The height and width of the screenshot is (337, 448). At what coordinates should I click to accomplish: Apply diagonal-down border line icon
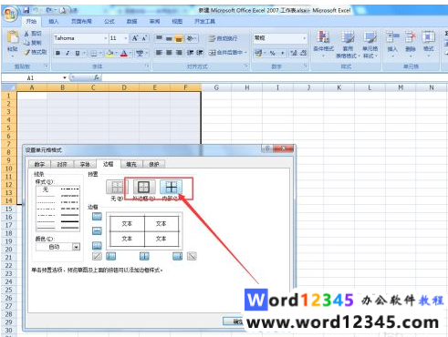point(192,256)
